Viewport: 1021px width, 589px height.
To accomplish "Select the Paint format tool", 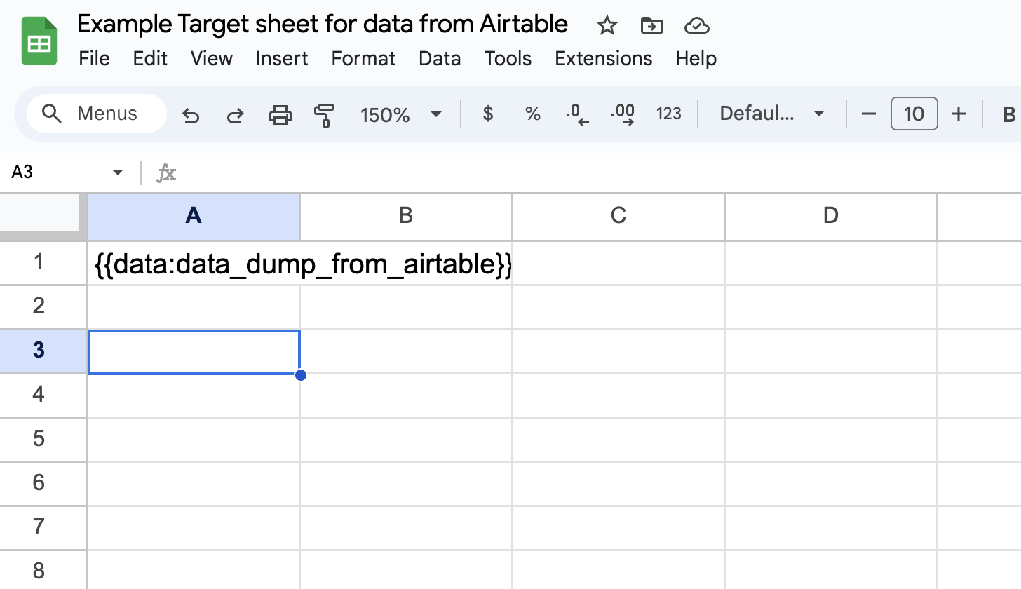I will click(324, 114).
